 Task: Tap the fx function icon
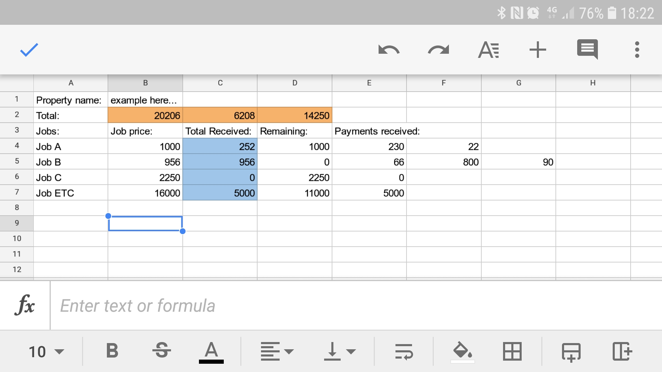tap(25, 305)
